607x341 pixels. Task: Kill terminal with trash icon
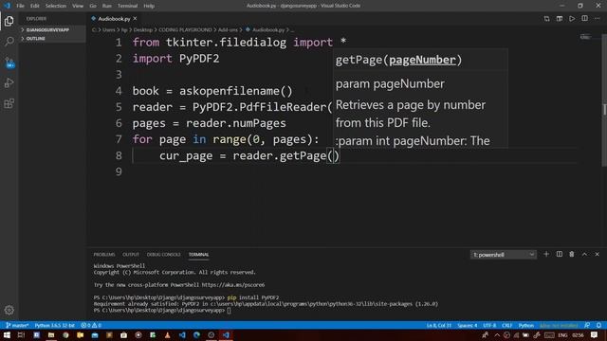572,254
